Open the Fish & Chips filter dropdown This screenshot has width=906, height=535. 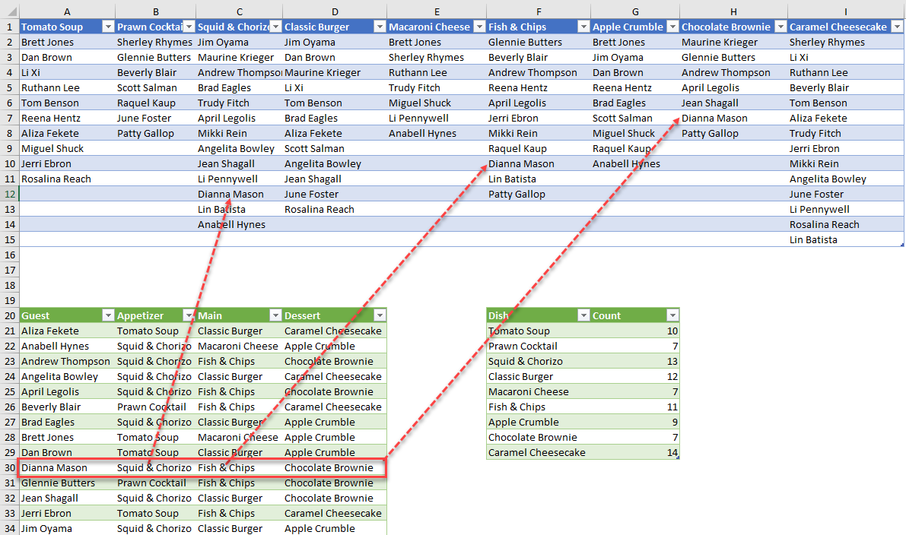point(582,27)
